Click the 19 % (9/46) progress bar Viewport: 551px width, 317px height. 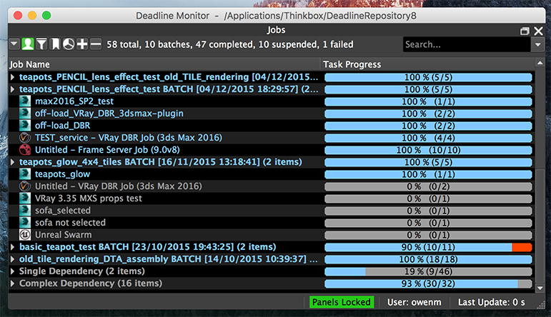428,272
